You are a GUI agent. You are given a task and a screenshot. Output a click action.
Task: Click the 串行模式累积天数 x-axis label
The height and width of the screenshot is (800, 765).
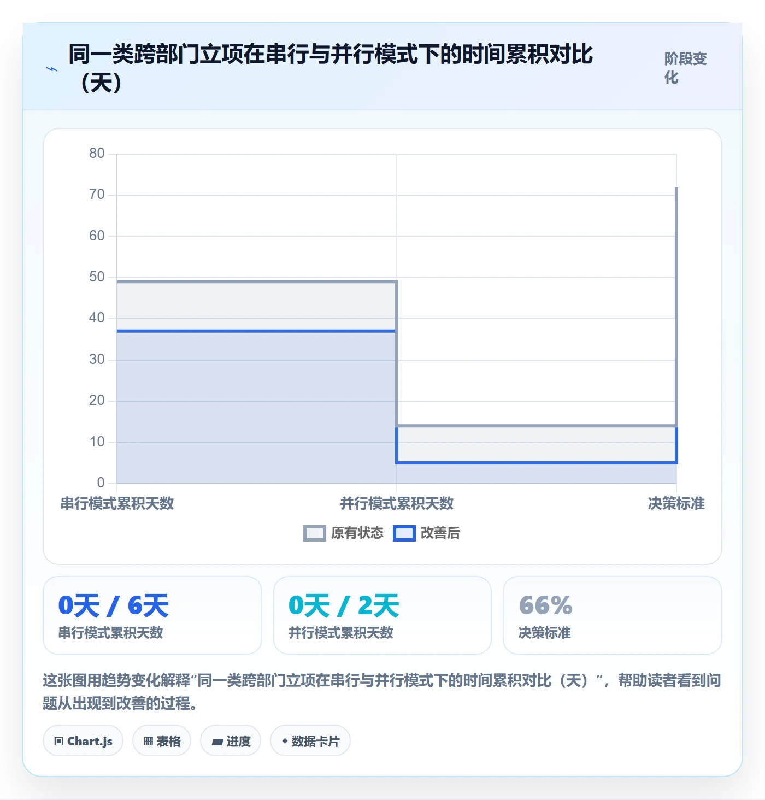[x=117, y=503]
